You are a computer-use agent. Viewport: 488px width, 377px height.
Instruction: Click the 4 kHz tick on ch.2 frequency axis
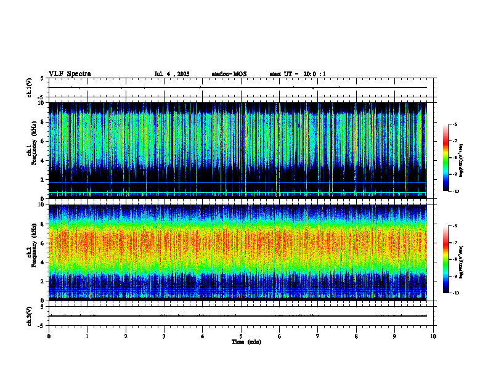point(43,262)
